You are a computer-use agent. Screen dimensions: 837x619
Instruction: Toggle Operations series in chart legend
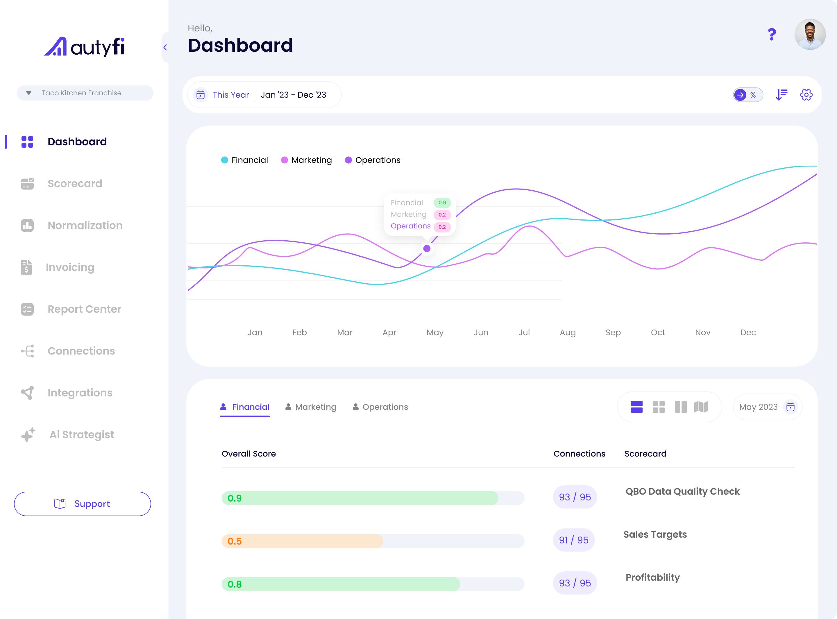pyautogui.click(x=373, y=160)
